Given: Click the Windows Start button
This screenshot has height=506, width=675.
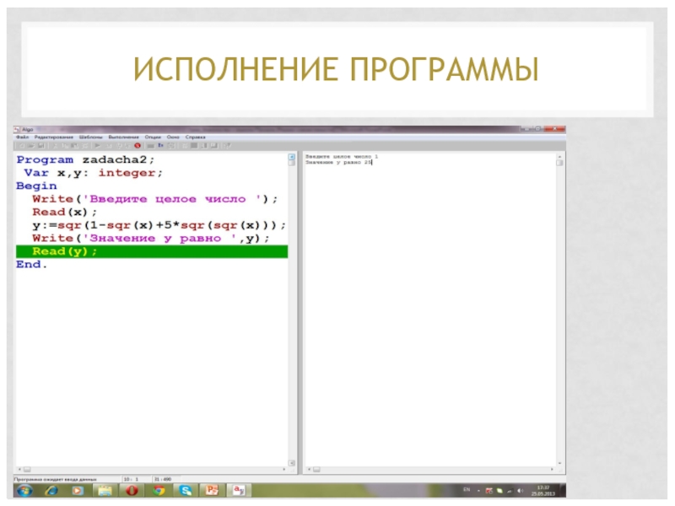Looking at the screenshot, I should point(24,491).
